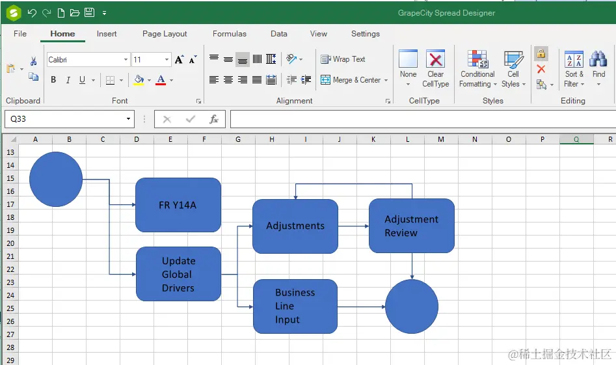616x365 pixels.
Task: Open Conditional Formatting menu
Action: 477,69
